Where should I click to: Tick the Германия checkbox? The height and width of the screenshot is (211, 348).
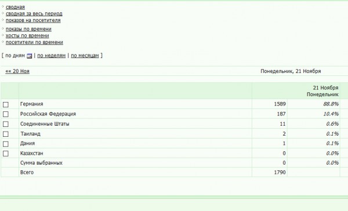[x=6, y=104]
